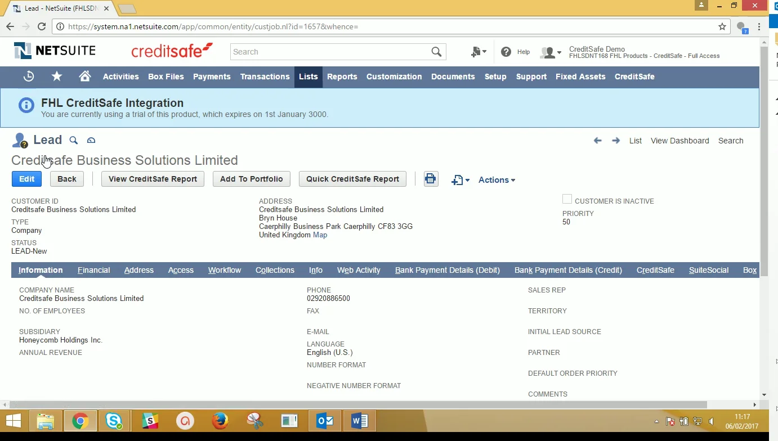Switch to the Access subtab
The image size is (778, 441).
pyautogui.click(x=181, y=270)
